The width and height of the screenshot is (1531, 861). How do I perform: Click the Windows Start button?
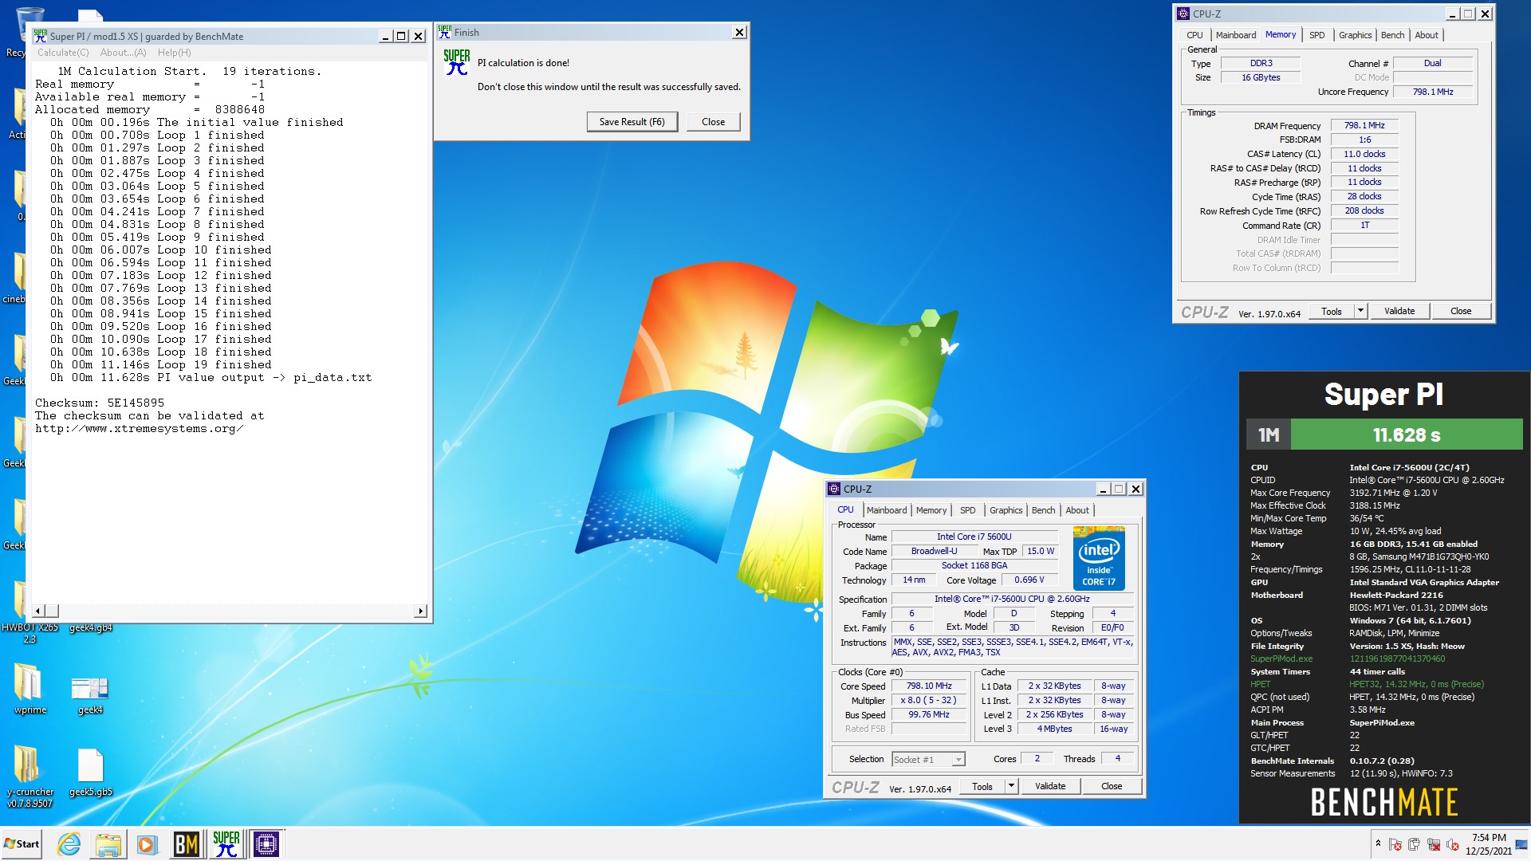[22, 843]
